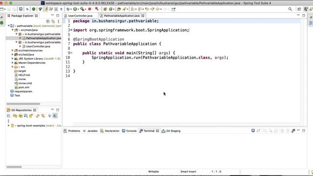Screen dimensions: 313x176
Task: Expand JRE System Library node
Action: (13, 59)
